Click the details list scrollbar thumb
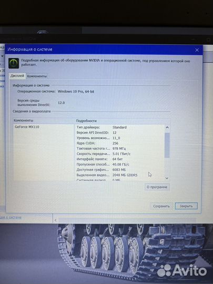Screen dimensions: 213x284 tap(167, 145)
